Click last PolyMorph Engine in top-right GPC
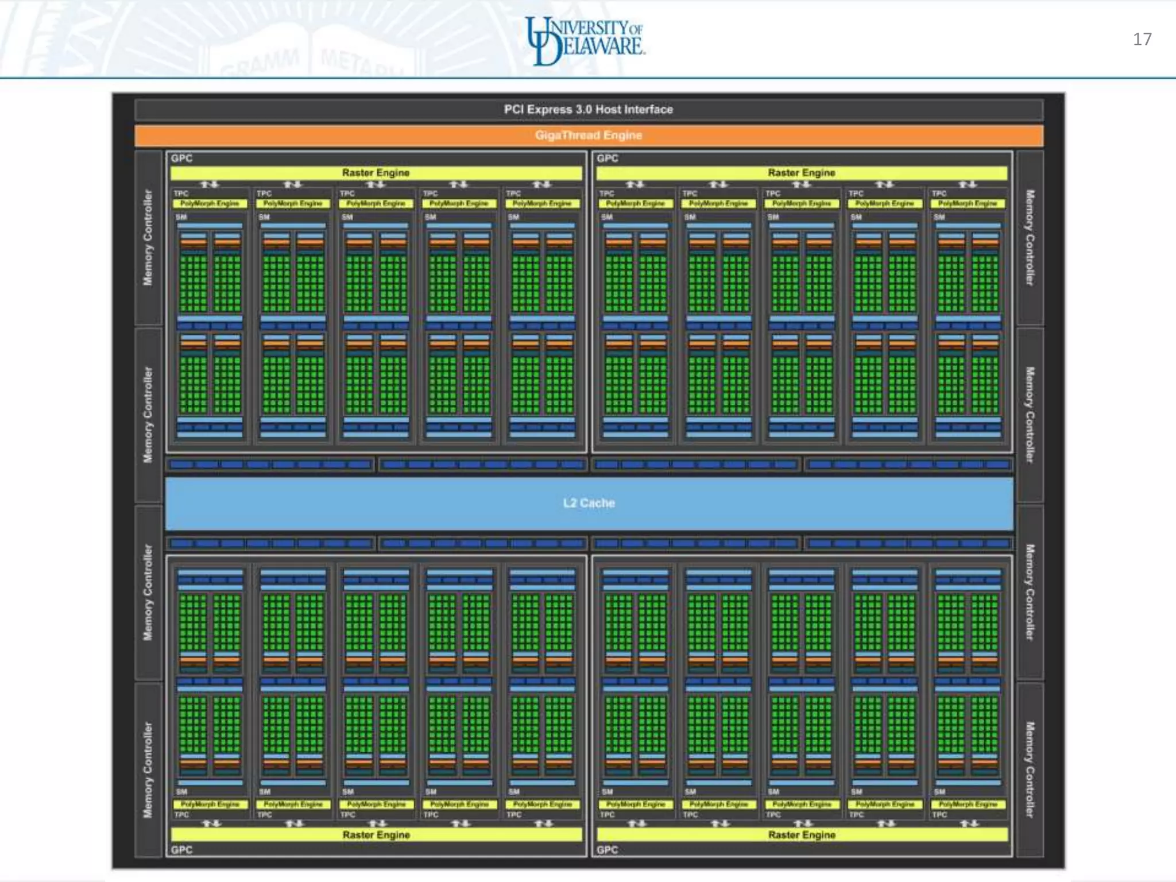This screenshot has width=1176, height=882. coord(968,203)
